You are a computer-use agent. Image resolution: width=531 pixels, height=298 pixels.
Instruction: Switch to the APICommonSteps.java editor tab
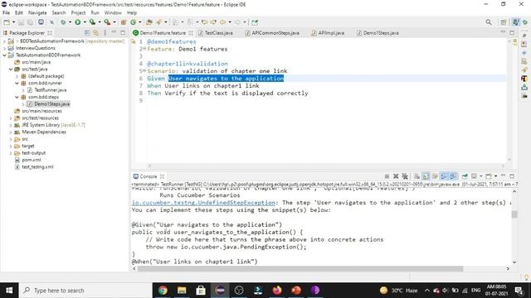pos(272,33)
